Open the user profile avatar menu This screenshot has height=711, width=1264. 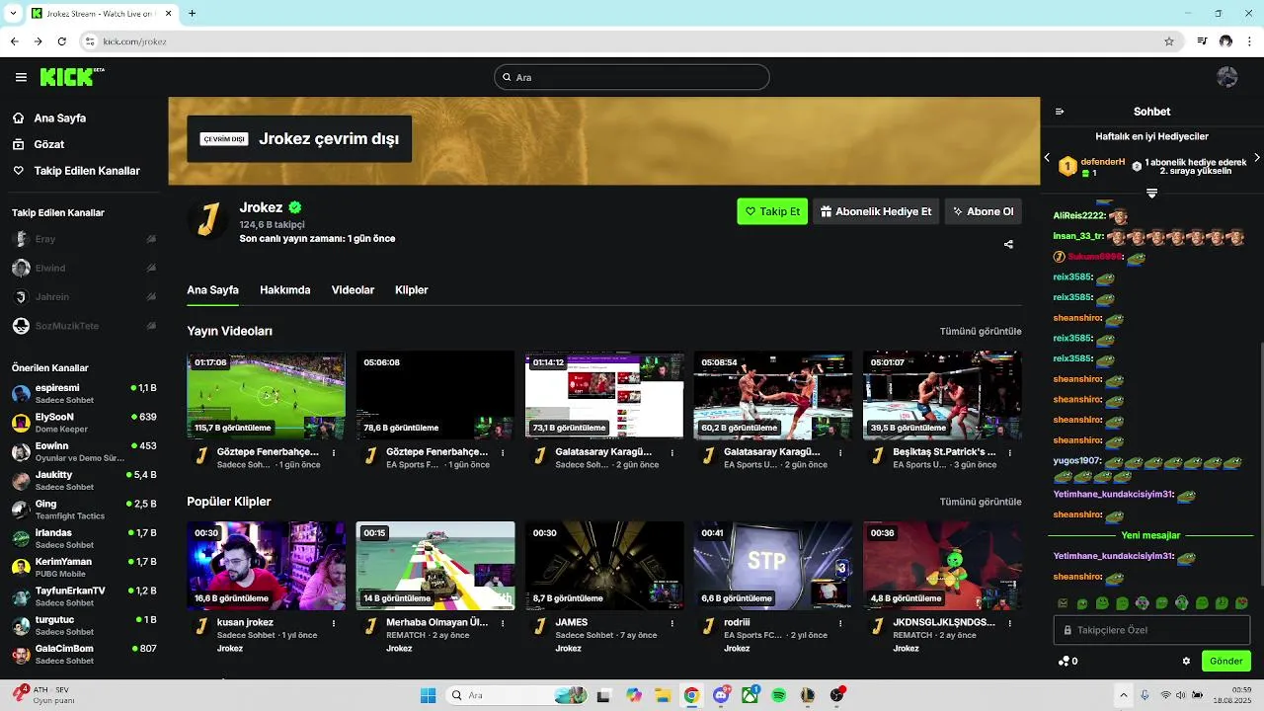tap(1227, 77)
